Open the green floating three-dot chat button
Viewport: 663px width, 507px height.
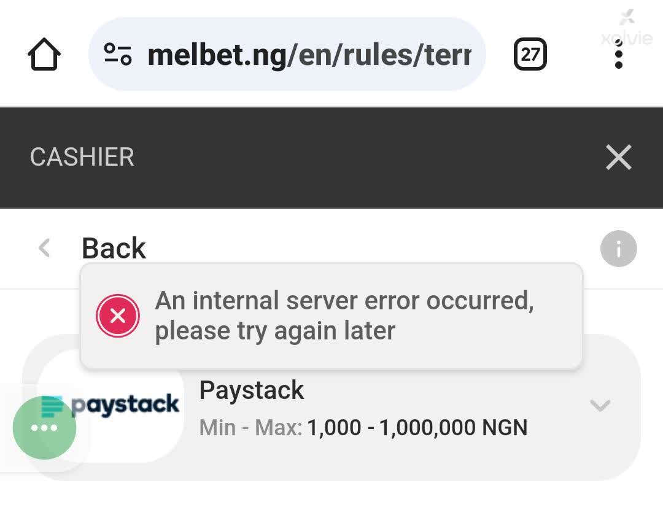click(45, 428)
